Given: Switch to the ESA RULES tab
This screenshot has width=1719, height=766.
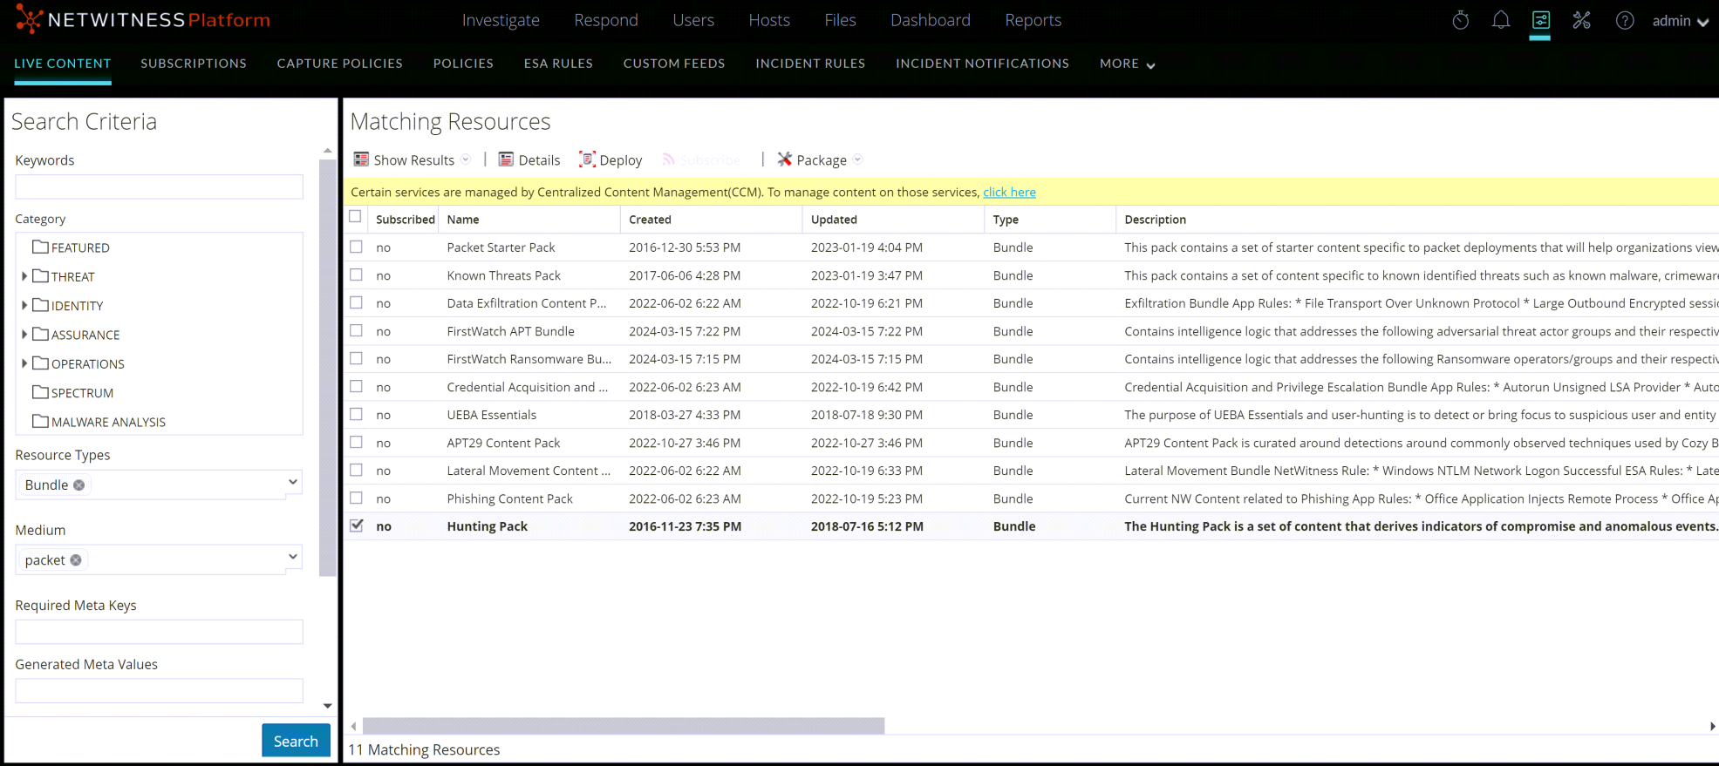Looking at the screenshot, I should click(558, 64).
